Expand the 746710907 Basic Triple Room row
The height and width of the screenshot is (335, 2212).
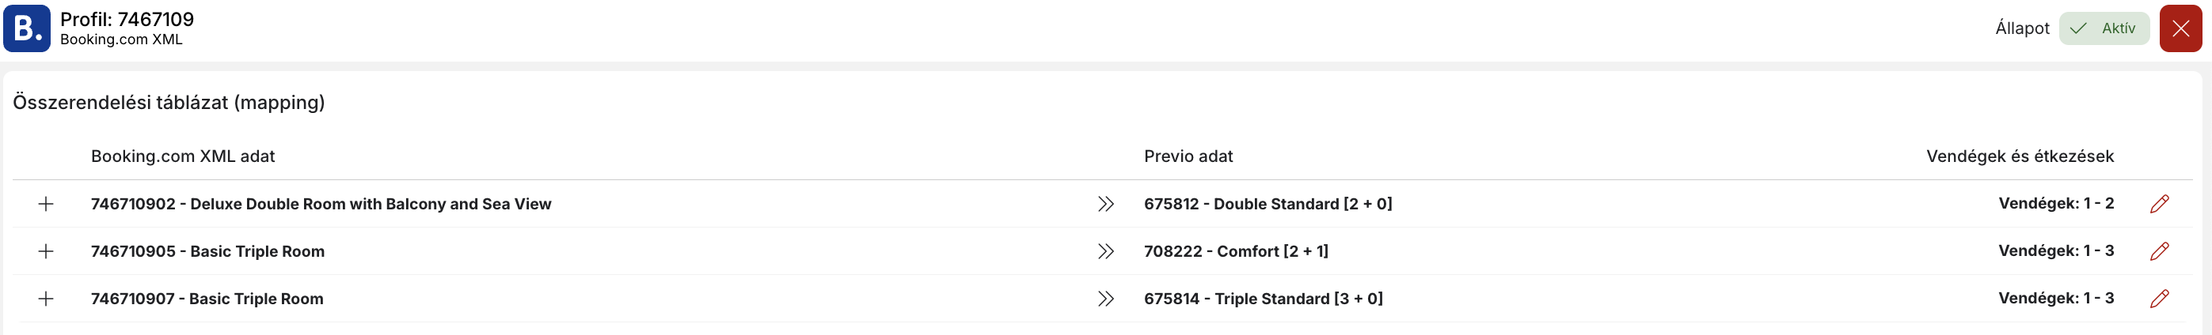(x=47, y=298)
